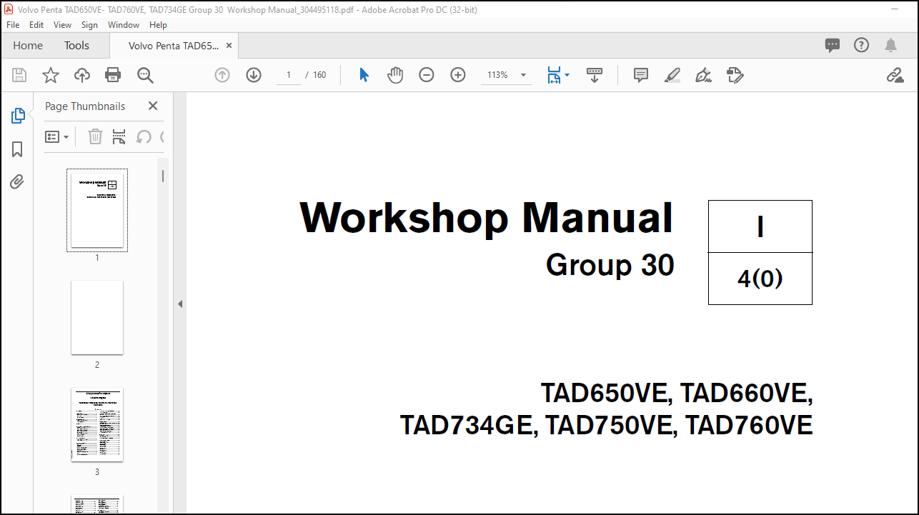Open the Sign document pen tool
This screenshot has height=515, width=919.
pos(704,75)
